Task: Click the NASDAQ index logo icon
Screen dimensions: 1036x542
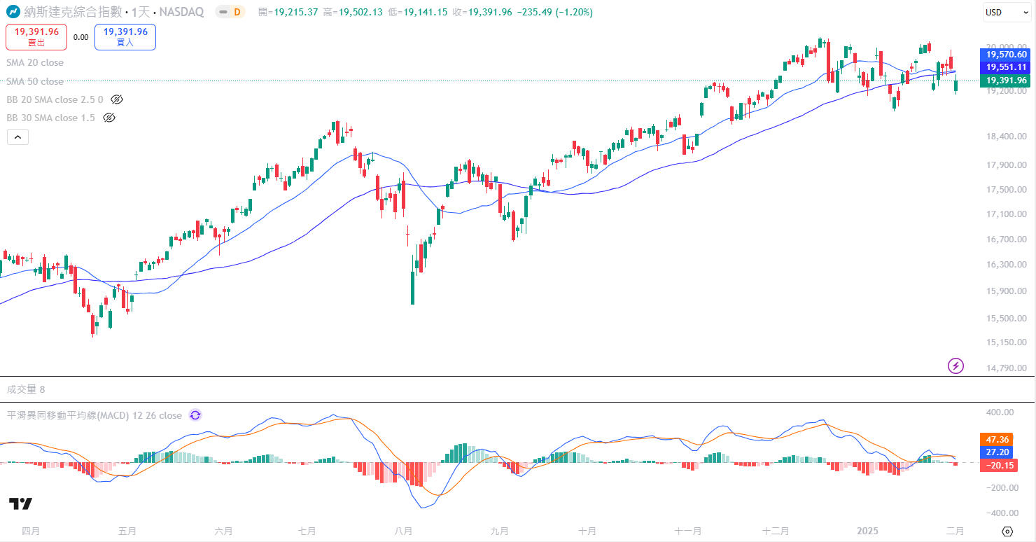Action: (13, 12)
